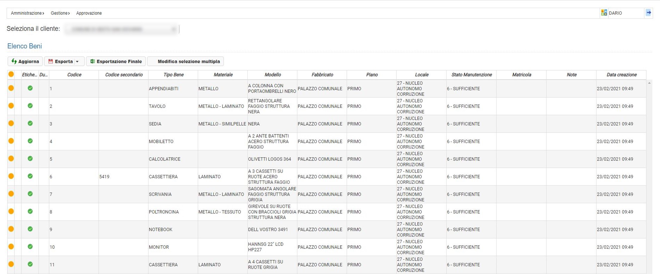The height and width of the screenshot is (274, 660).
Task: Click the HANNSG 22" LCD HP227 cell
Action: pyautogui.click(x=272, y=247)
